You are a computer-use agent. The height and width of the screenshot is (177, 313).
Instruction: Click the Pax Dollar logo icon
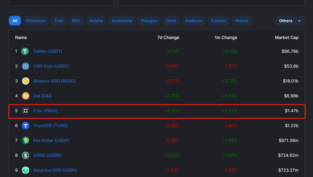[25, 140]
